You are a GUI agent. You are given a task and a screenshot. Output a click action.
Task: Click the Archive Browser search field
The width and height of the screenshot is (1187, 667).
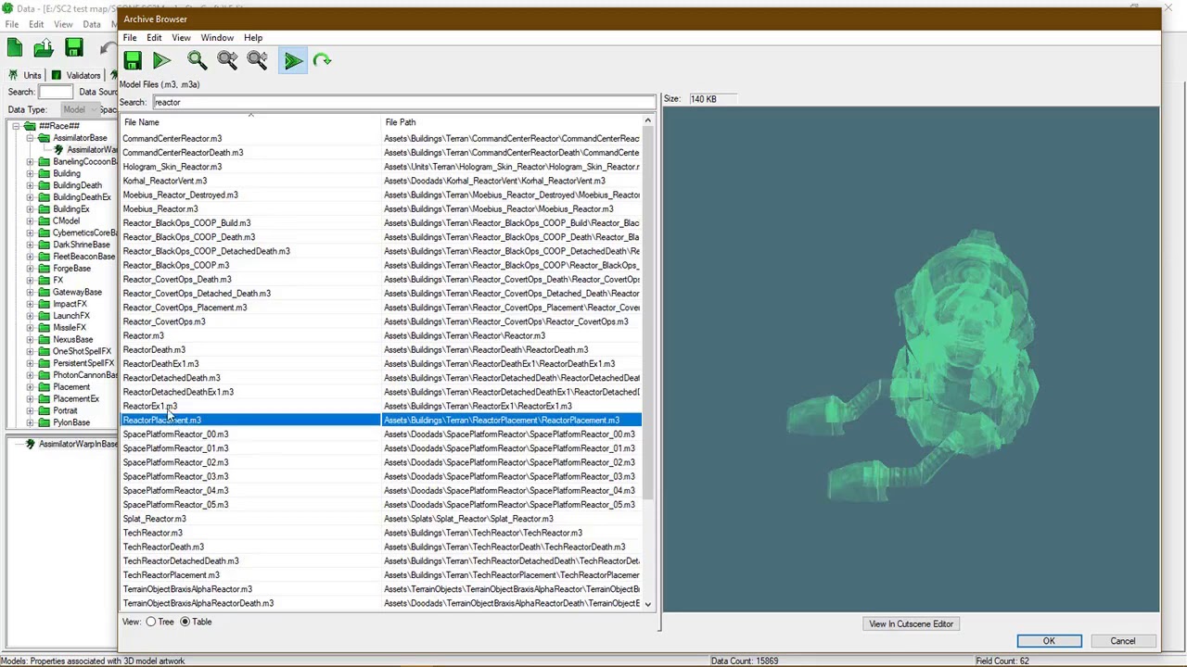[x=403, y=102]
